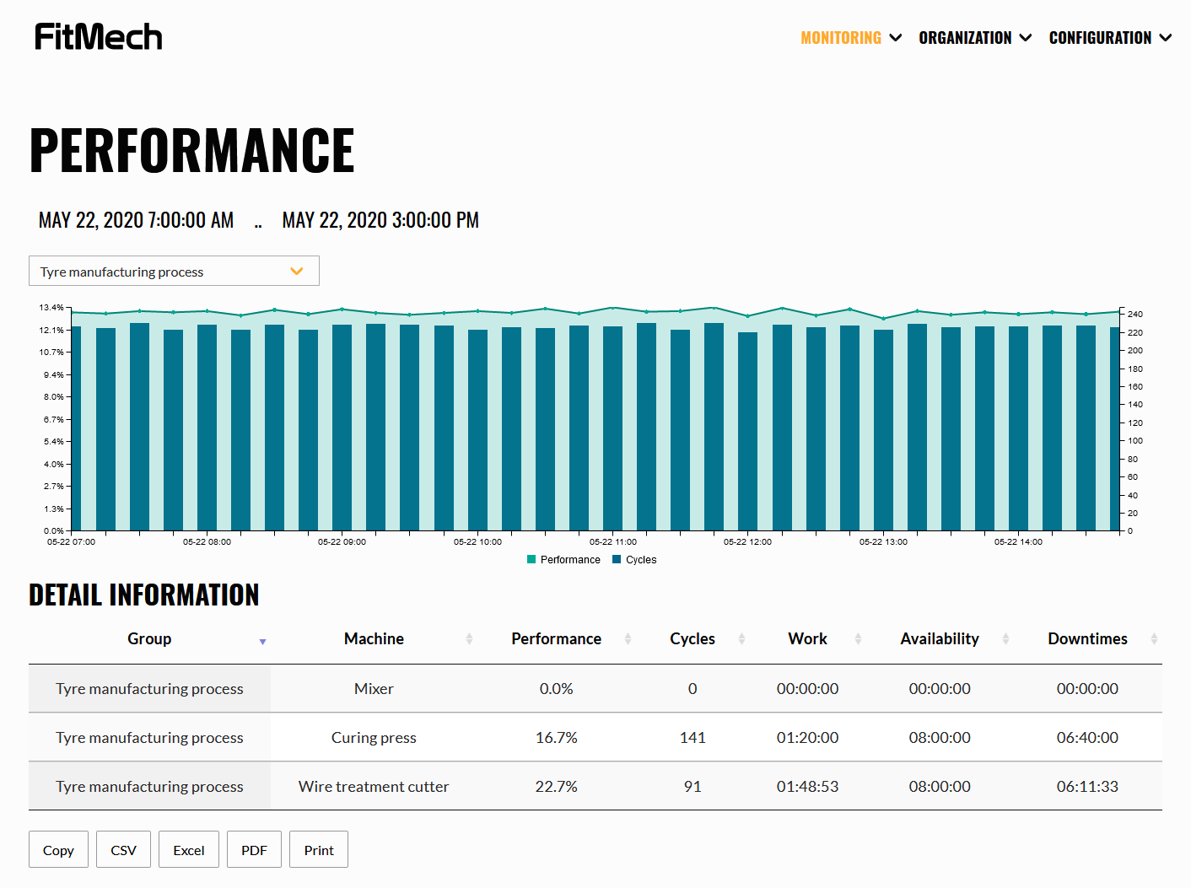The width and height of the screenshot is (1191, 888).
Task: Toggle the Cycles series in chart legend
Action: (x=634, y=560)
